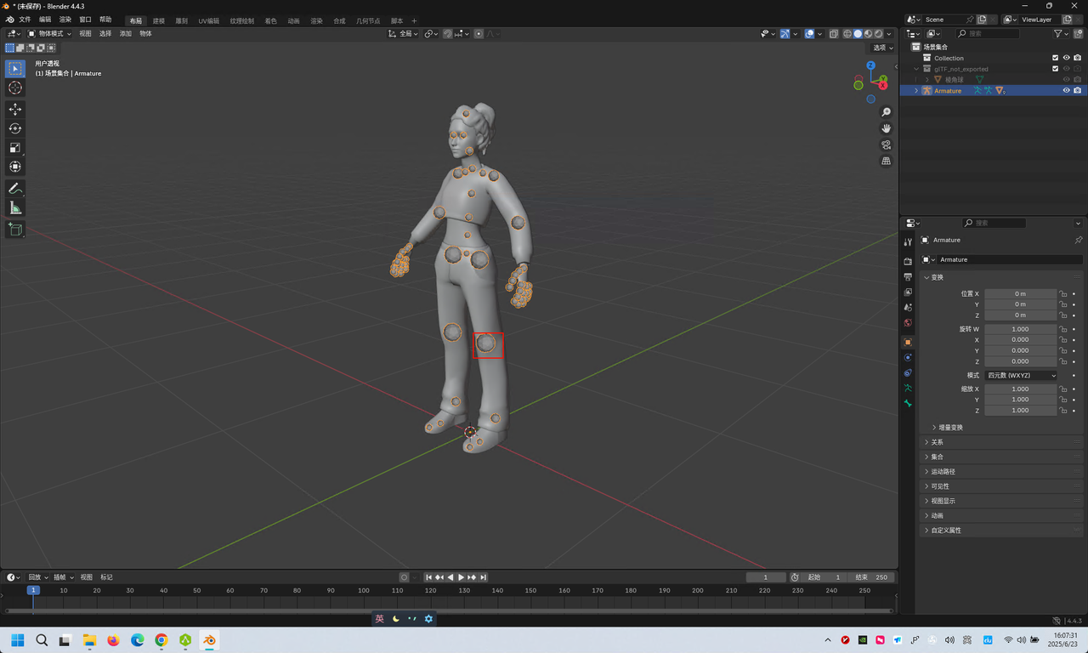Screen dimensions: 1088x653
Task: Open the 文件 menu
Action: (x=25, y=20)
